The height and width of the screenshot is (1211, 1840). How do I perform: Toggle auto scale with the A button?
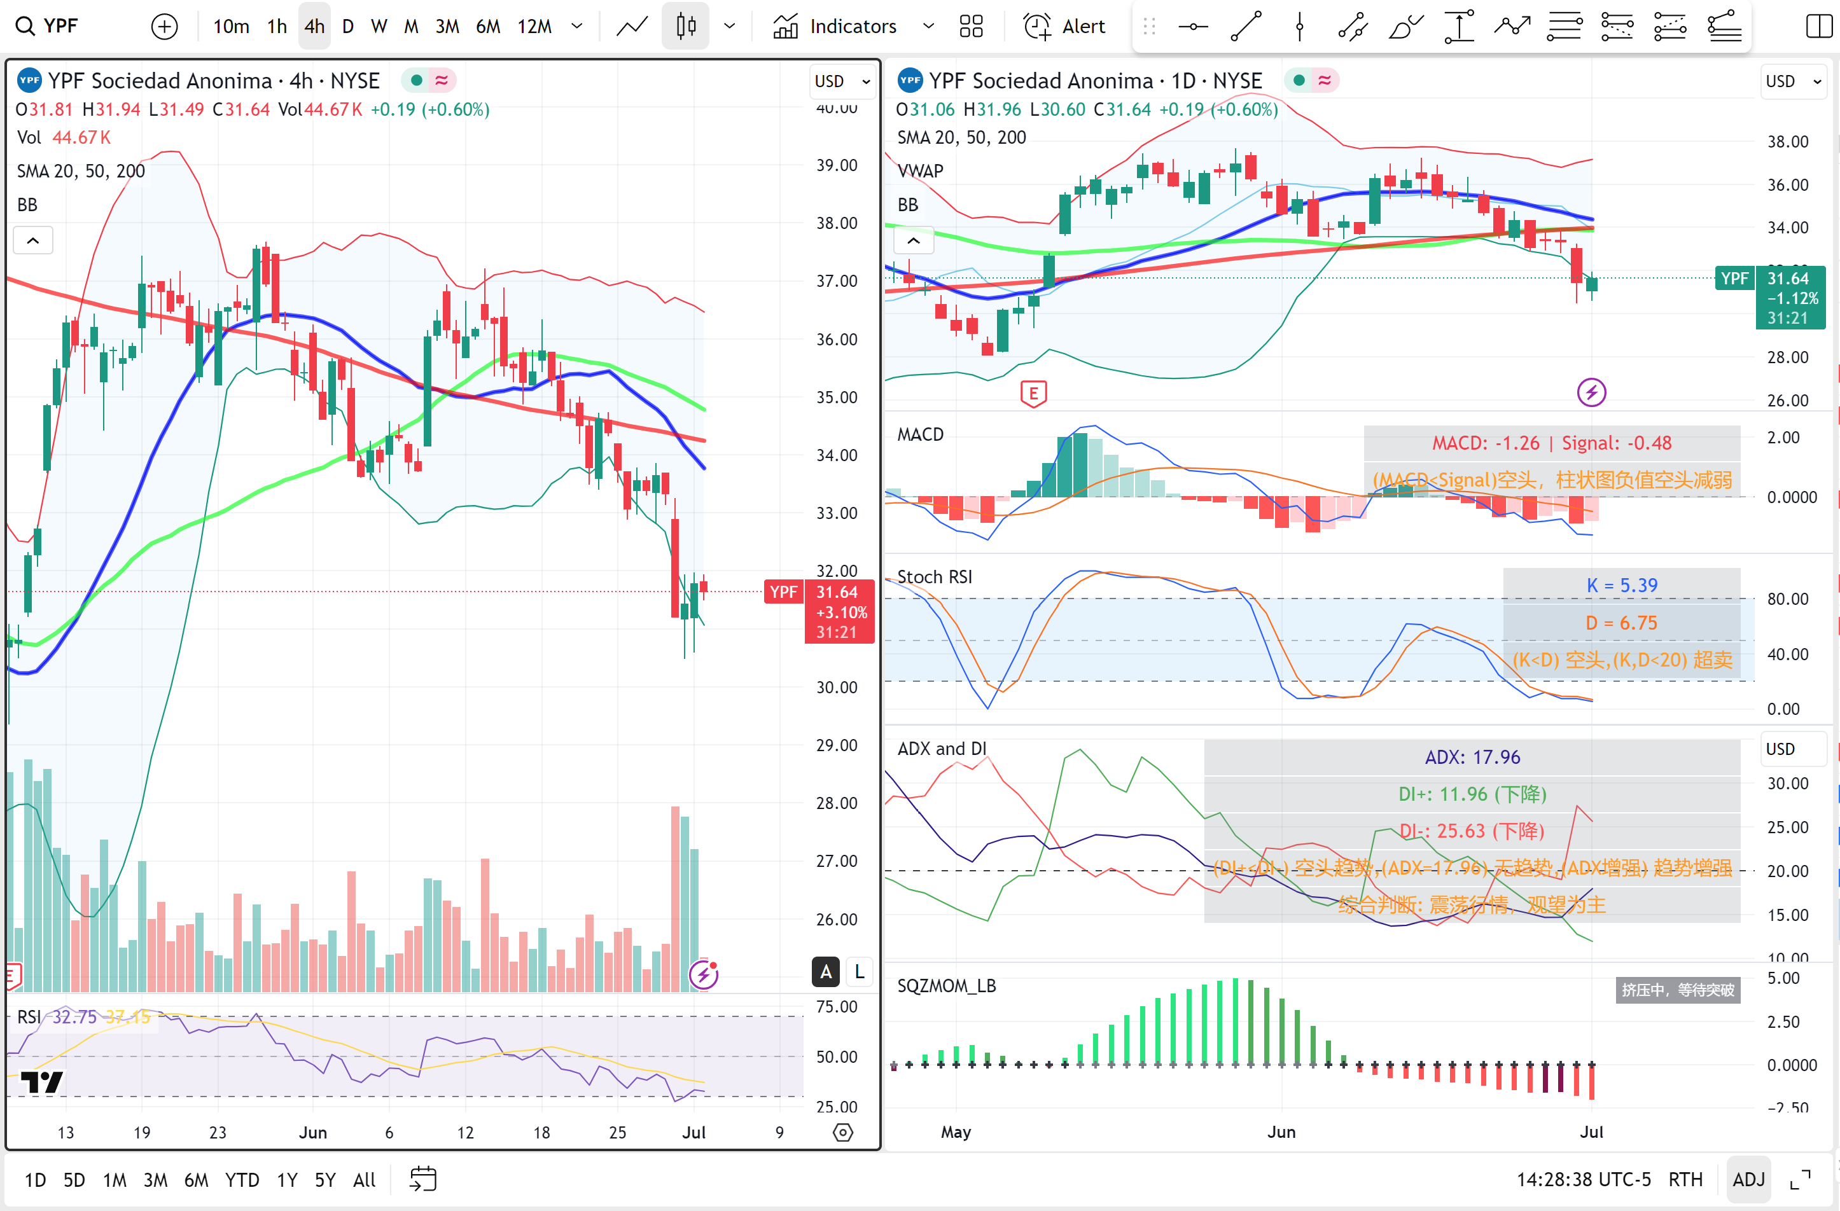826,972
